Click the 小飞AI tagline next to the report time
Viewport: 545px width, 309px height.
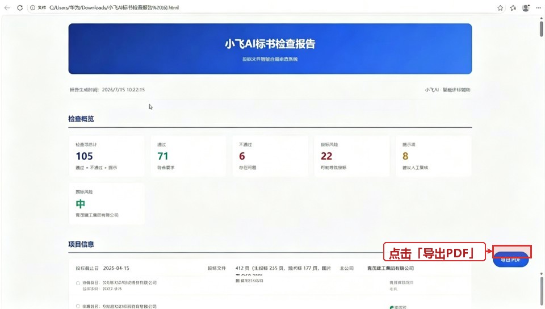coord(447,90)
